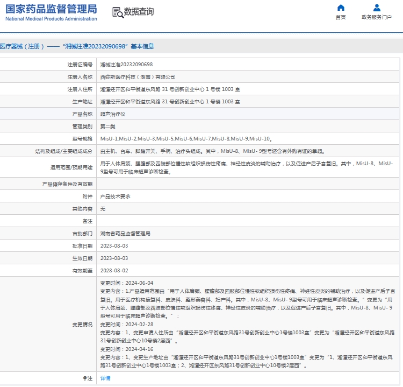Screen dimensions: 403x387
Task: Click change entry 变更时间：2024-02-28
Action: pos(127,325)
